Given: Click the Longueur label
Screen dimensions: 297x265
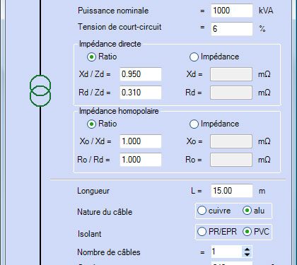Looking at the screenshot, I should pyautogui.click(x=93, y=191).
